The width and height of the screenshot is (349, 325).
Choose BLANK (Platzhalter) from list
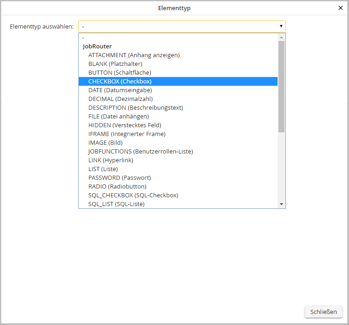pyautogui.click(x=115, y=64)
